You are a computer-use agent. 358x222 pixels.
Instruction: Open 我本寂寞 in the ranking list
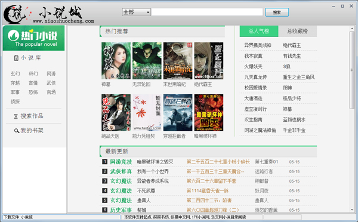pyautogui.click(x=253, y=56)
